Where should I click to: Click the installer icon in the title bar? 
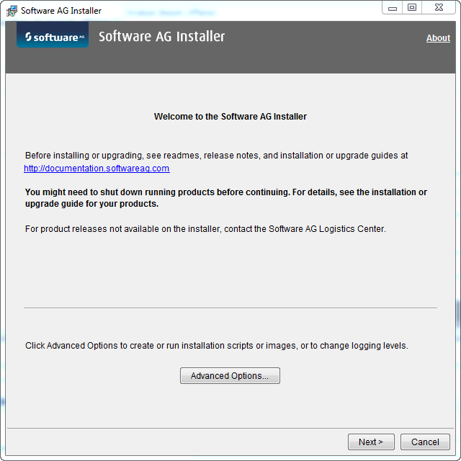point(12,11)
